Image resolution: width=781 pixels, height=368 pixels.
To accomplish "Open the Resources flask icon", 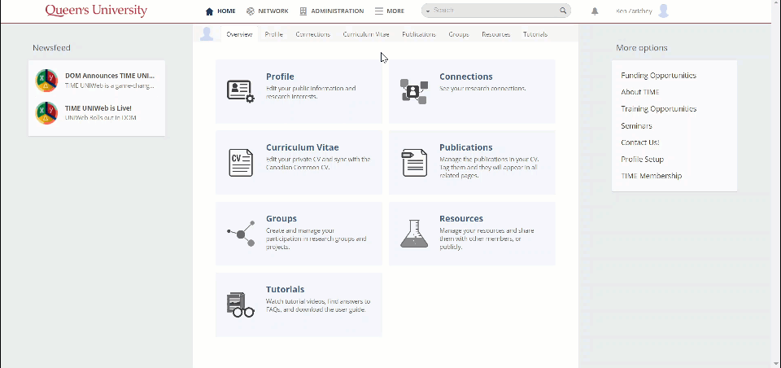I will [x=413, y=234].
